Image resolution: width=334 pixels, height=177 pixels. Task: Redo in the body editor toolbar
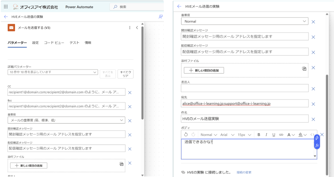[193, 135]
